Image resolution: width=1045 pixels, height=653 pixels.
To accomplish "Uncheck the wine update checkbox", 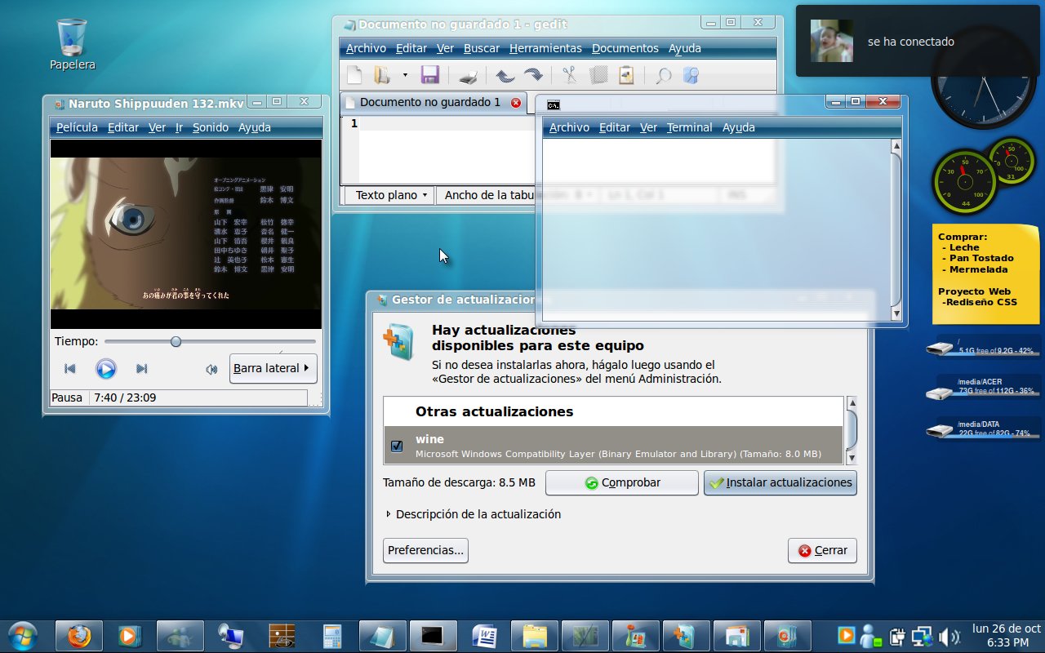I will point(397,446).
